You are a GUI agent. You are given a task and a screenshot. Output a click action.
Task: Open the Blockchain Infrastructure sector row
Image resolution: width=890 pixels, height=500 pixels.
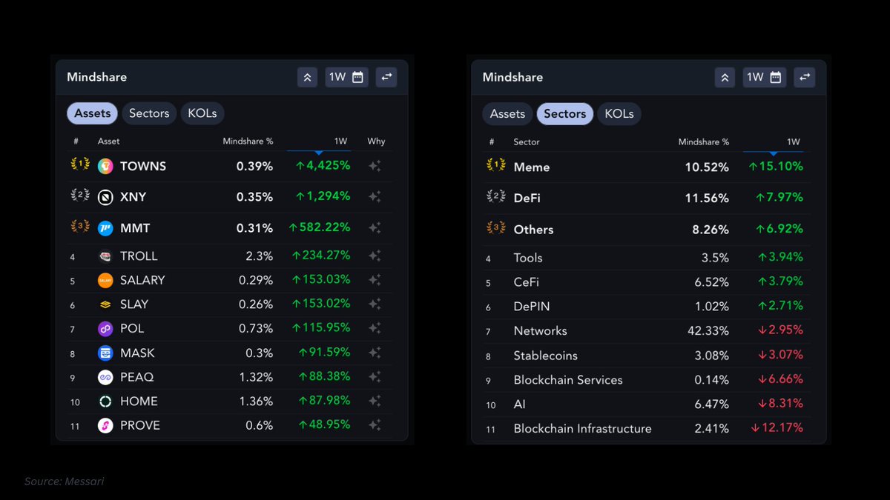tap(647, 428)
